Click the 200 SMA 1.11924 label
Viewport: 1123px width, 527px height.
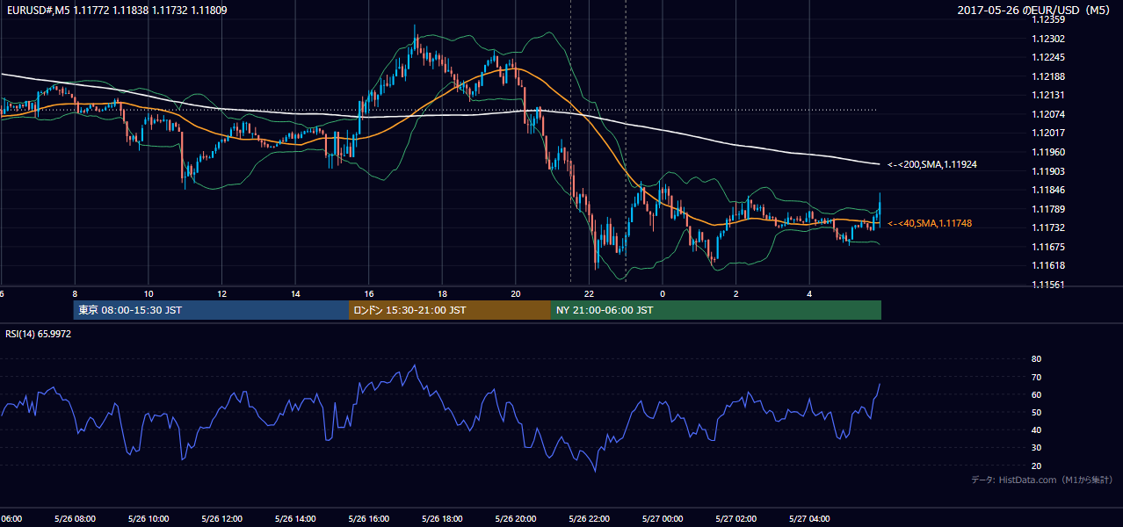click(931, 164)
